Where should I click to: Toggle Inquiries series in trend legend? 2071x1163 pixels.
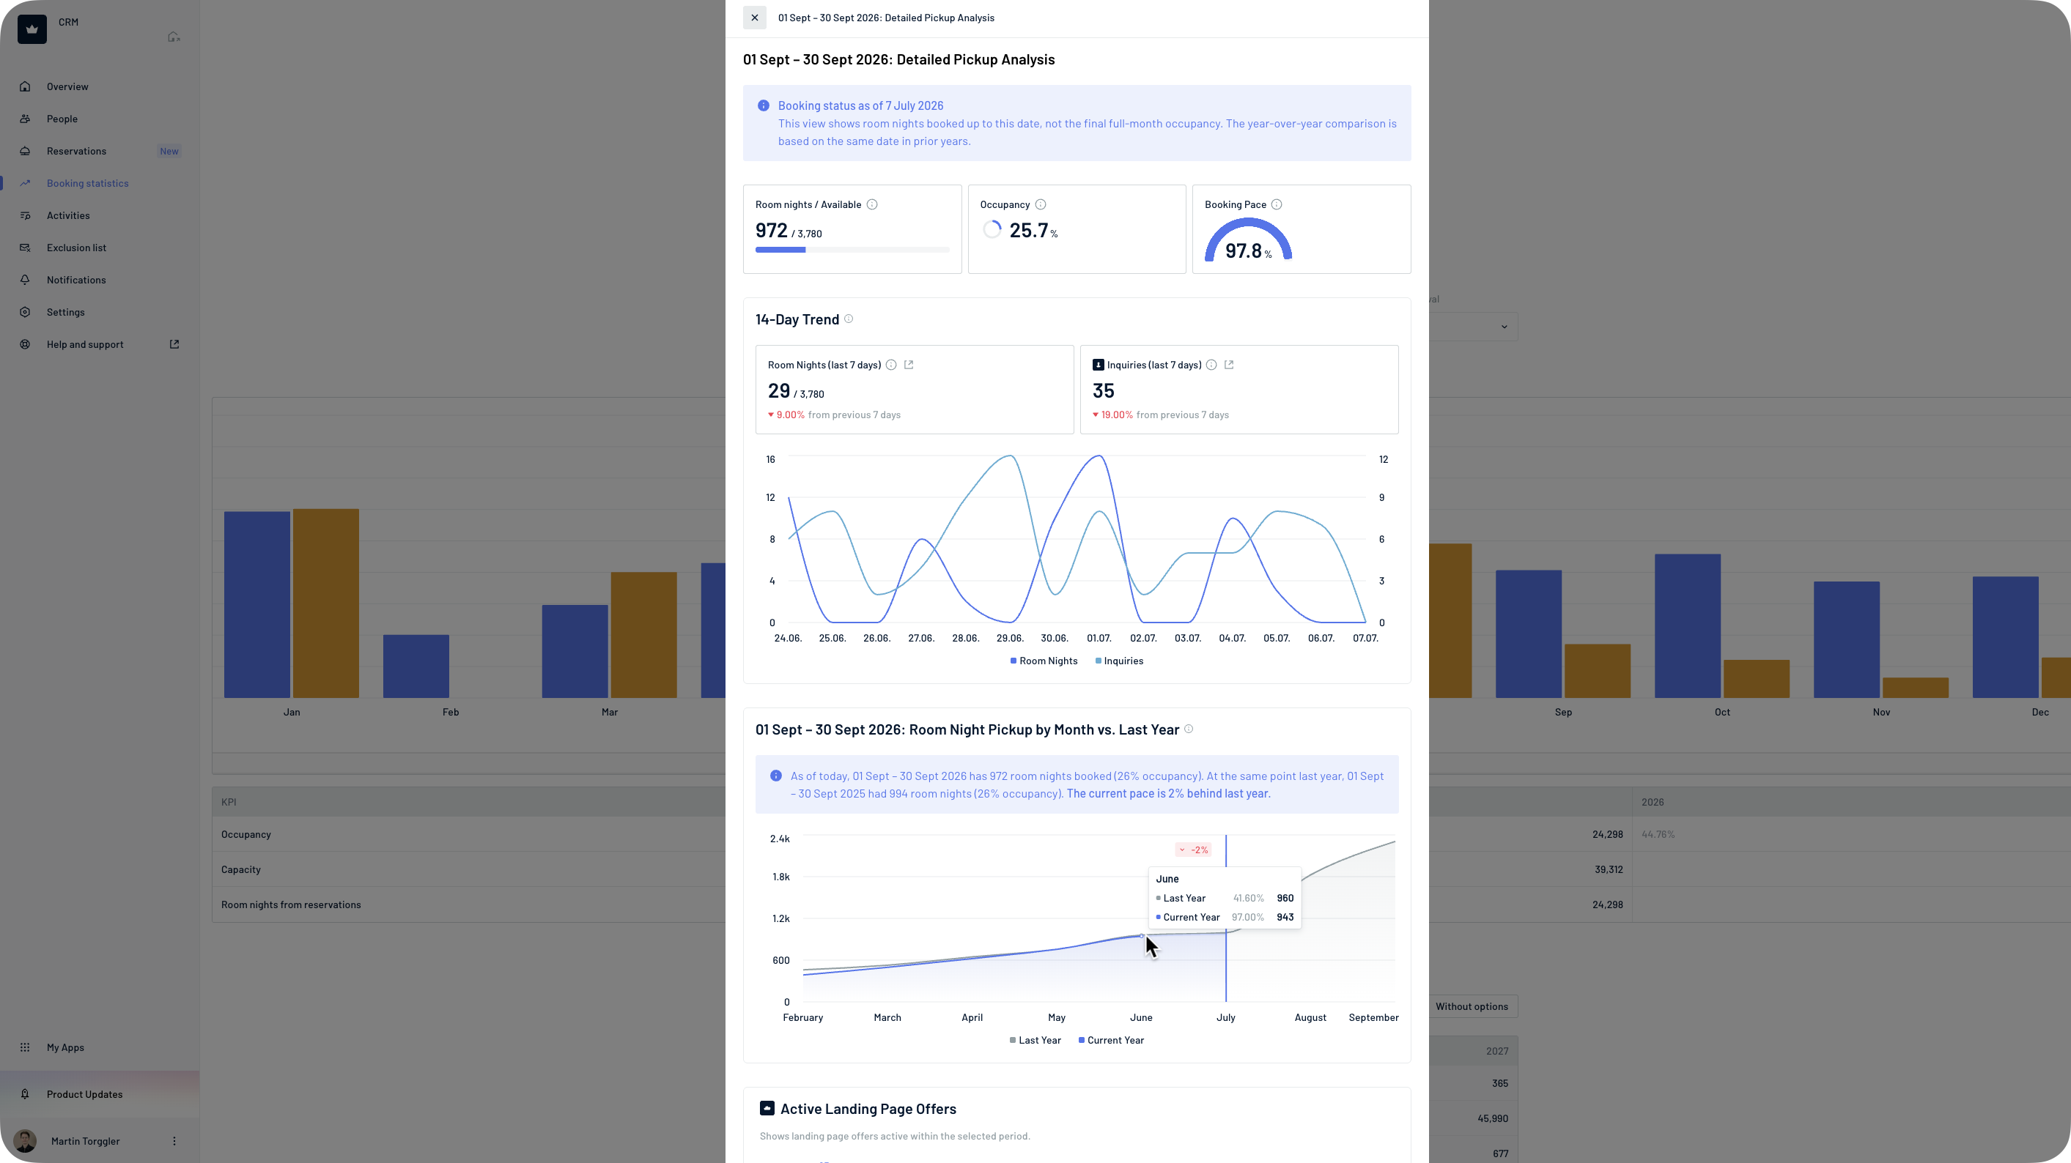pyautogui.click(x=1119, y=661)
